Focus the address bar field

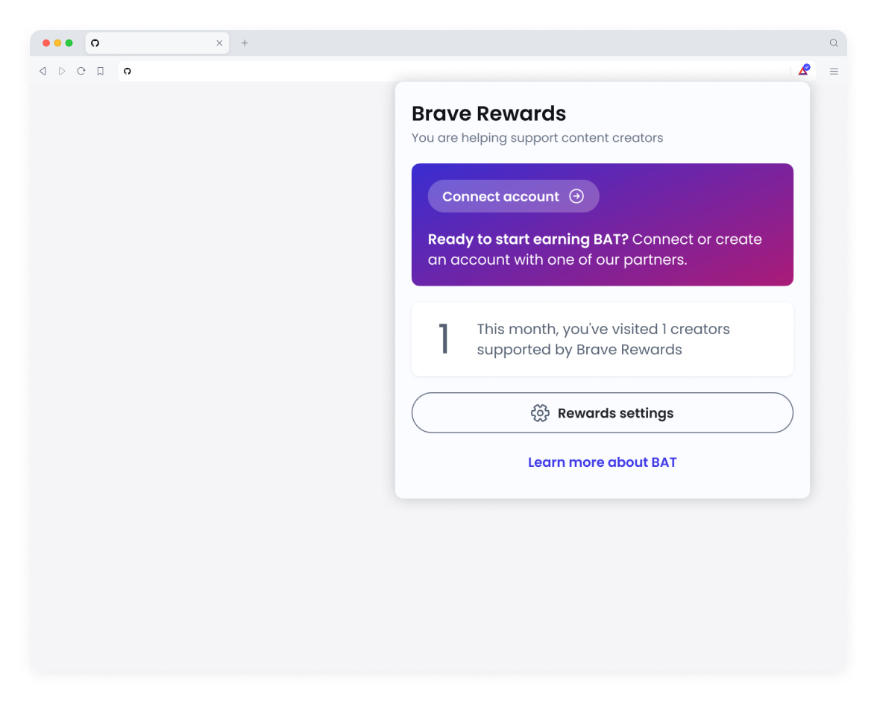pos(454,71)
